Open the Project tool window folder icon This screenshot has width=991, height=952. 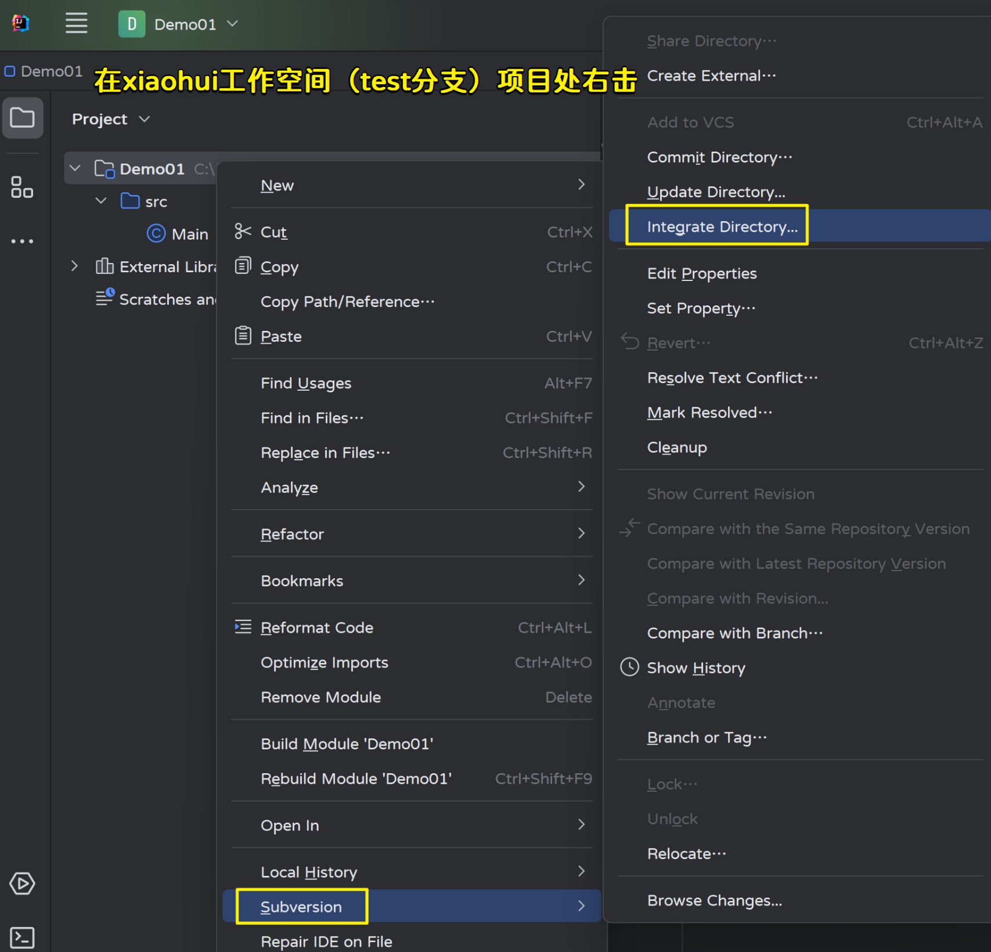coord(23,118)
